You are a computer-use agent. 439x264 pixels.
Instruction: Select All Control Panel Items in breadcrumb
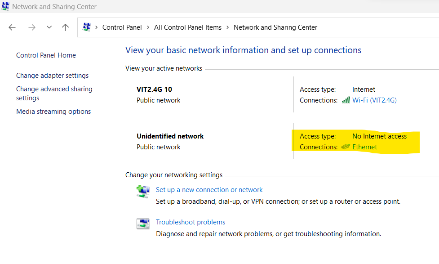[x=188, y=27]
